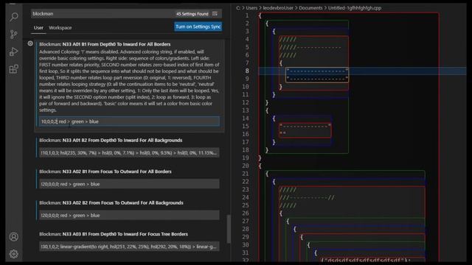
Task: Click the '45 Settings Found' label
Action: [192, 14]
